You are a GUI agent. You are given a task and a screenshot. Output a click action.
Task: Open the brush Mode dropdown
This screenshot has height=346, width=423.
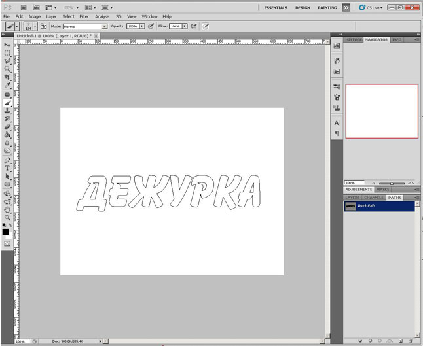[84, 26]
